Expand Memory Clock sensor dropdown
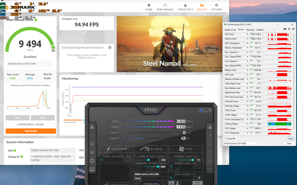This screenshot has width=297, height=185. (247, 39)
